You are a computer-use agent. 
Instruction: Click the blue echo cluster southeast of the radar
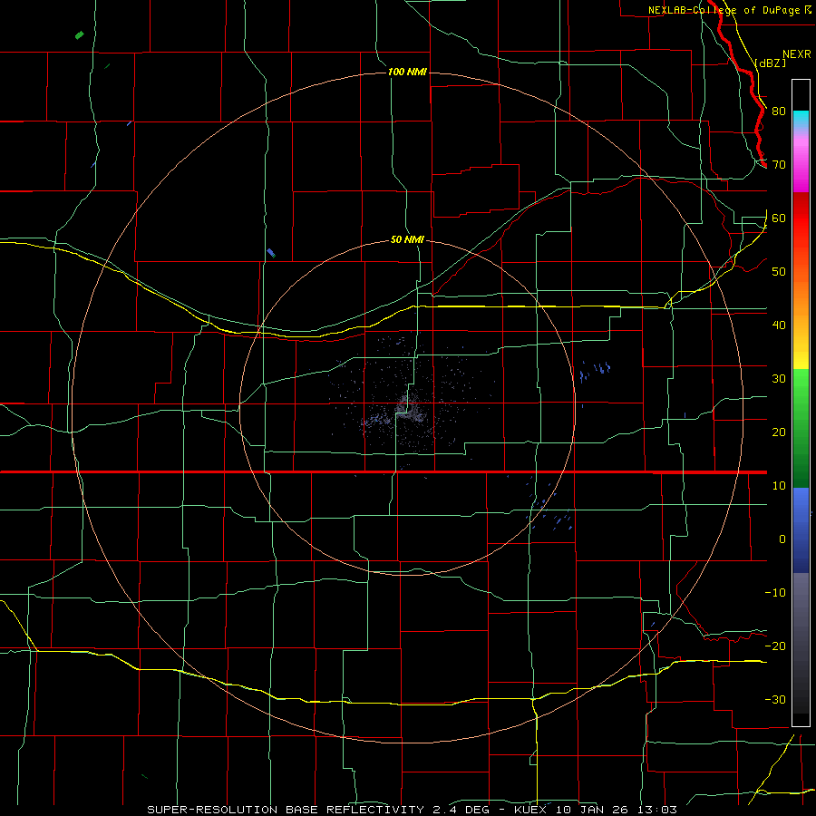pyautogui.click(x=549, y=508)
